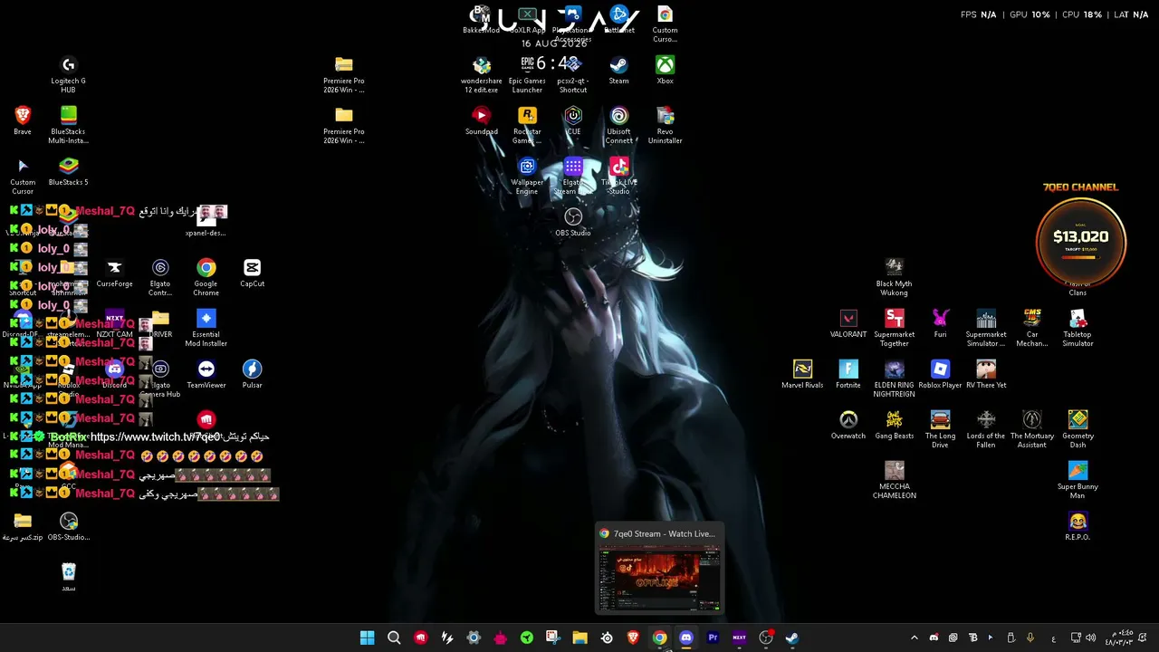Open the Discord taskbar button
Screen dimensions: 1159x652
click(685, 638)
